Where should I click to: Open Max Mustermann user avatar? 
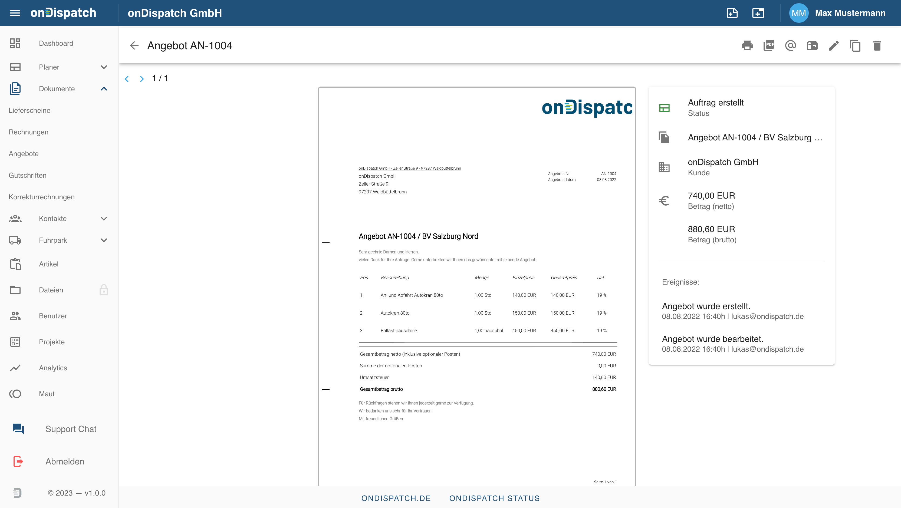[798, 13]
